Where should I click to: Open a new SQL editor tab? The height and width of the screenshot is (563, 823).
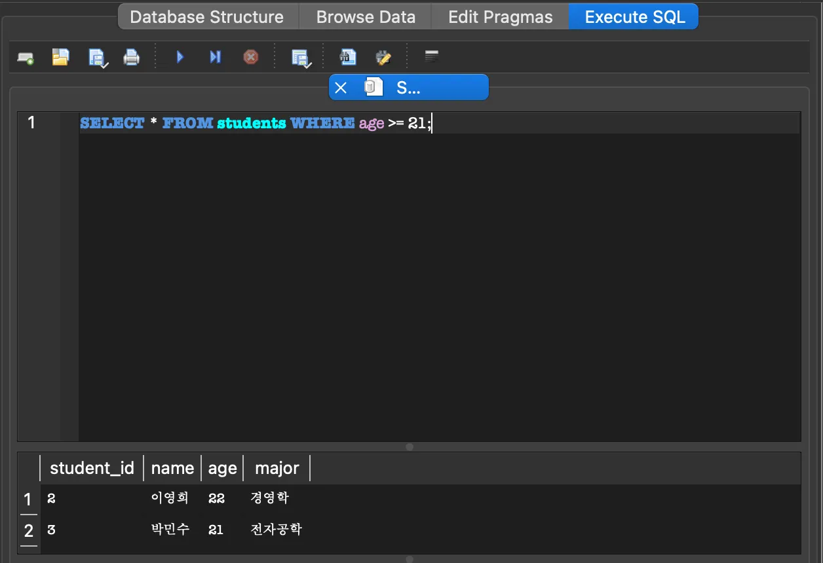(26, 58)
